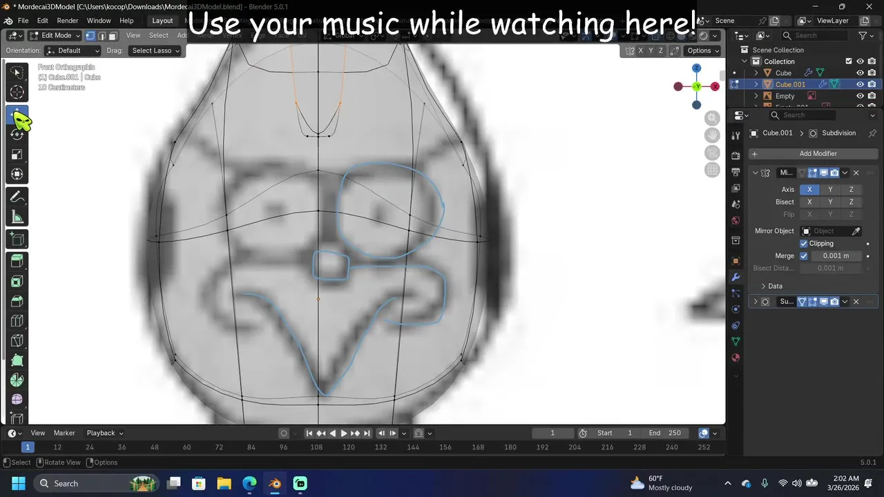Viewport: 884px width, 497px height.
Task: Switch to vertex select mode
Action: (x=90, y=35)
